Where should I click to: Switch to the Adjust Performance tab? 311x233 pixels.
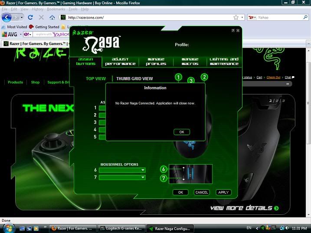point(123,61)
